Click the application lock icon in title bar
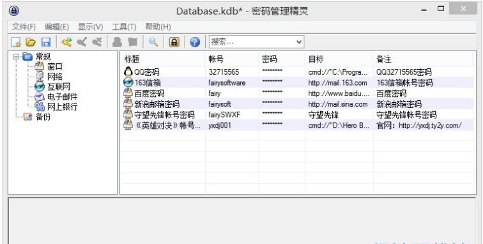The width and height of the screenshot is (483, 244). click(x=14, y=11)
